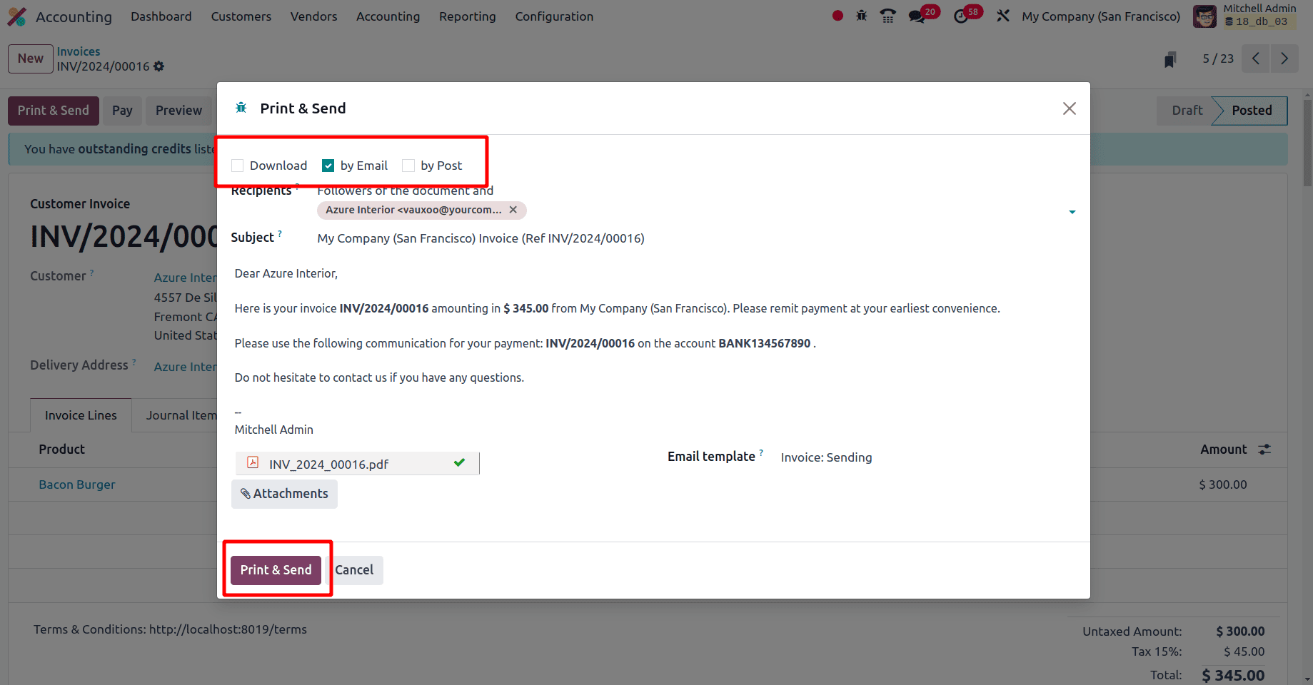Click the Draft status step
The image size is (1313, 685).
[1187, 111]
